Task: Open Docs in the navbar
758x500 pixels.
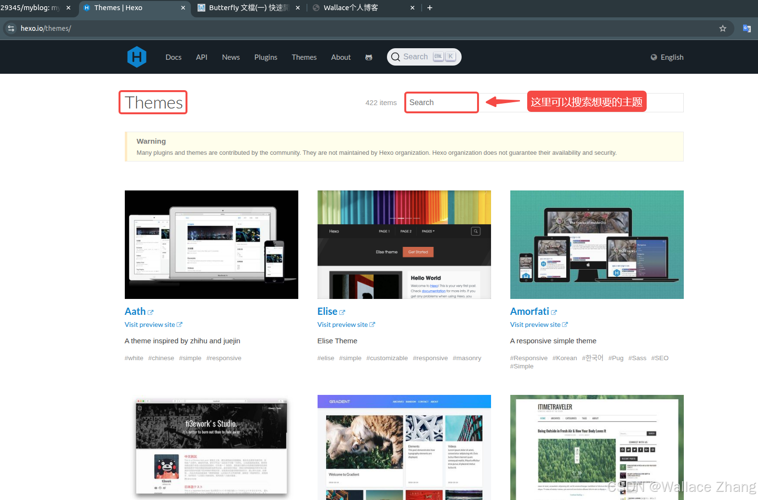Action: 173,57
